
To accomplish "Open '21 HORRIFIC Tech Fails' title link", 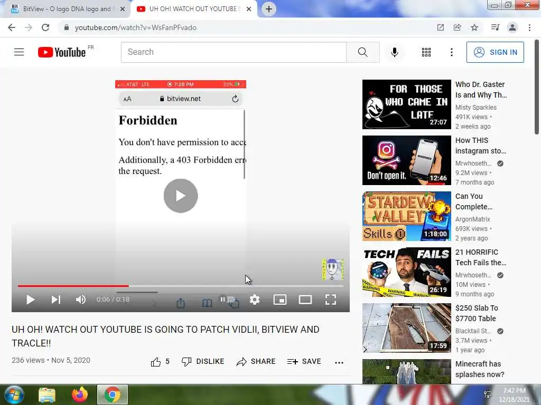I will pyautogui.click(x=481, y=257).
